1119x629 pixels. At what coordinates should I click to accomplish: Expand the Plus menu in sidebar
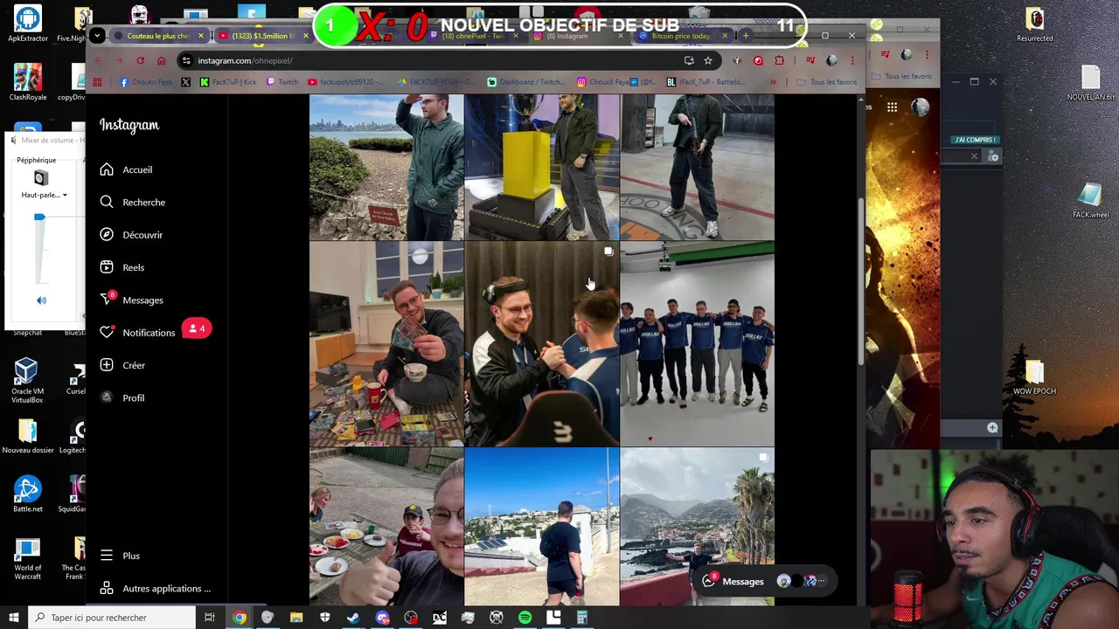coord(131,556)
